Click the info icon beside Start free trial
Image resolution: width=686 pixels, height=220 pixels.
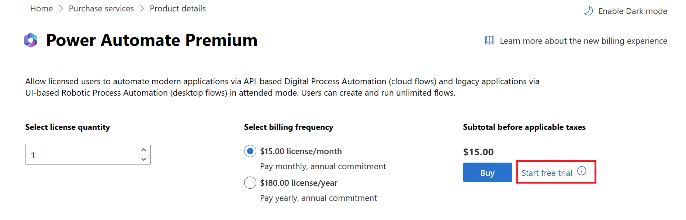(582, 171)
